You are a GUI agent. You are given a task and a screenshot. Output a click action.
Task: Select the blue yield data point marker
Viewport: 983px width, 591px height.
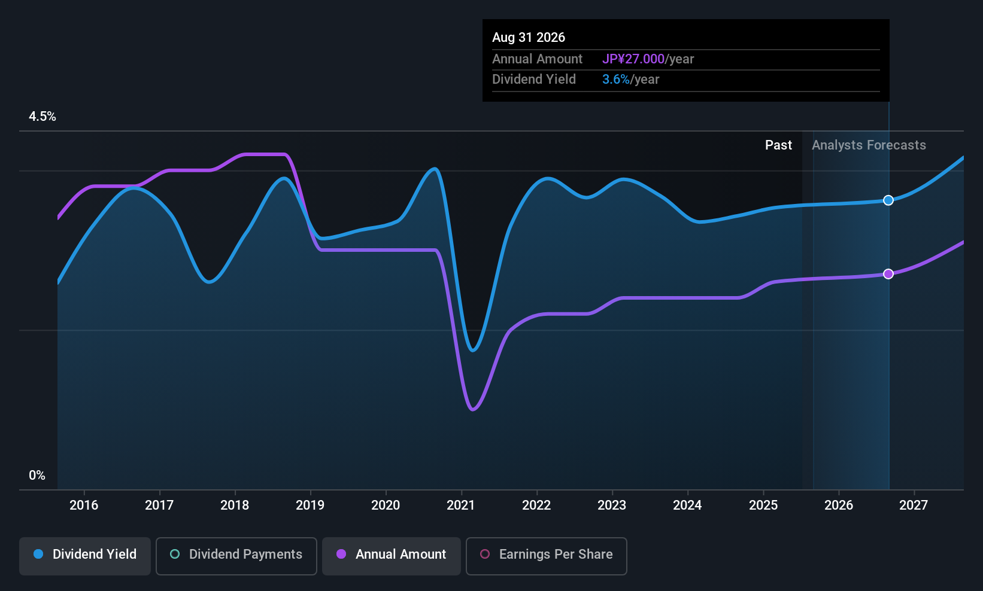pyautogui.click(x=888, y=200)
